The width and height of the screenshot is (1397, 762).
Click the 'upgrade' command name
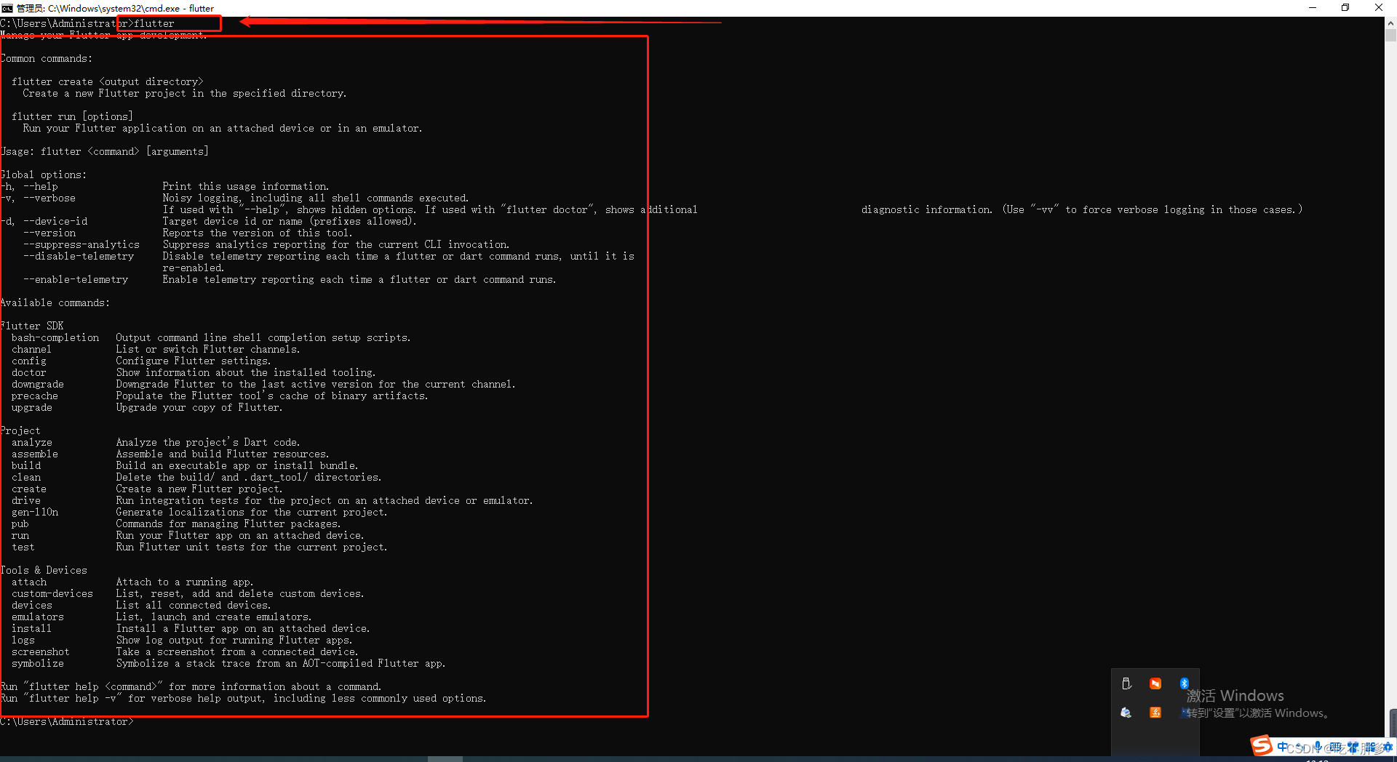click(32, 407)
